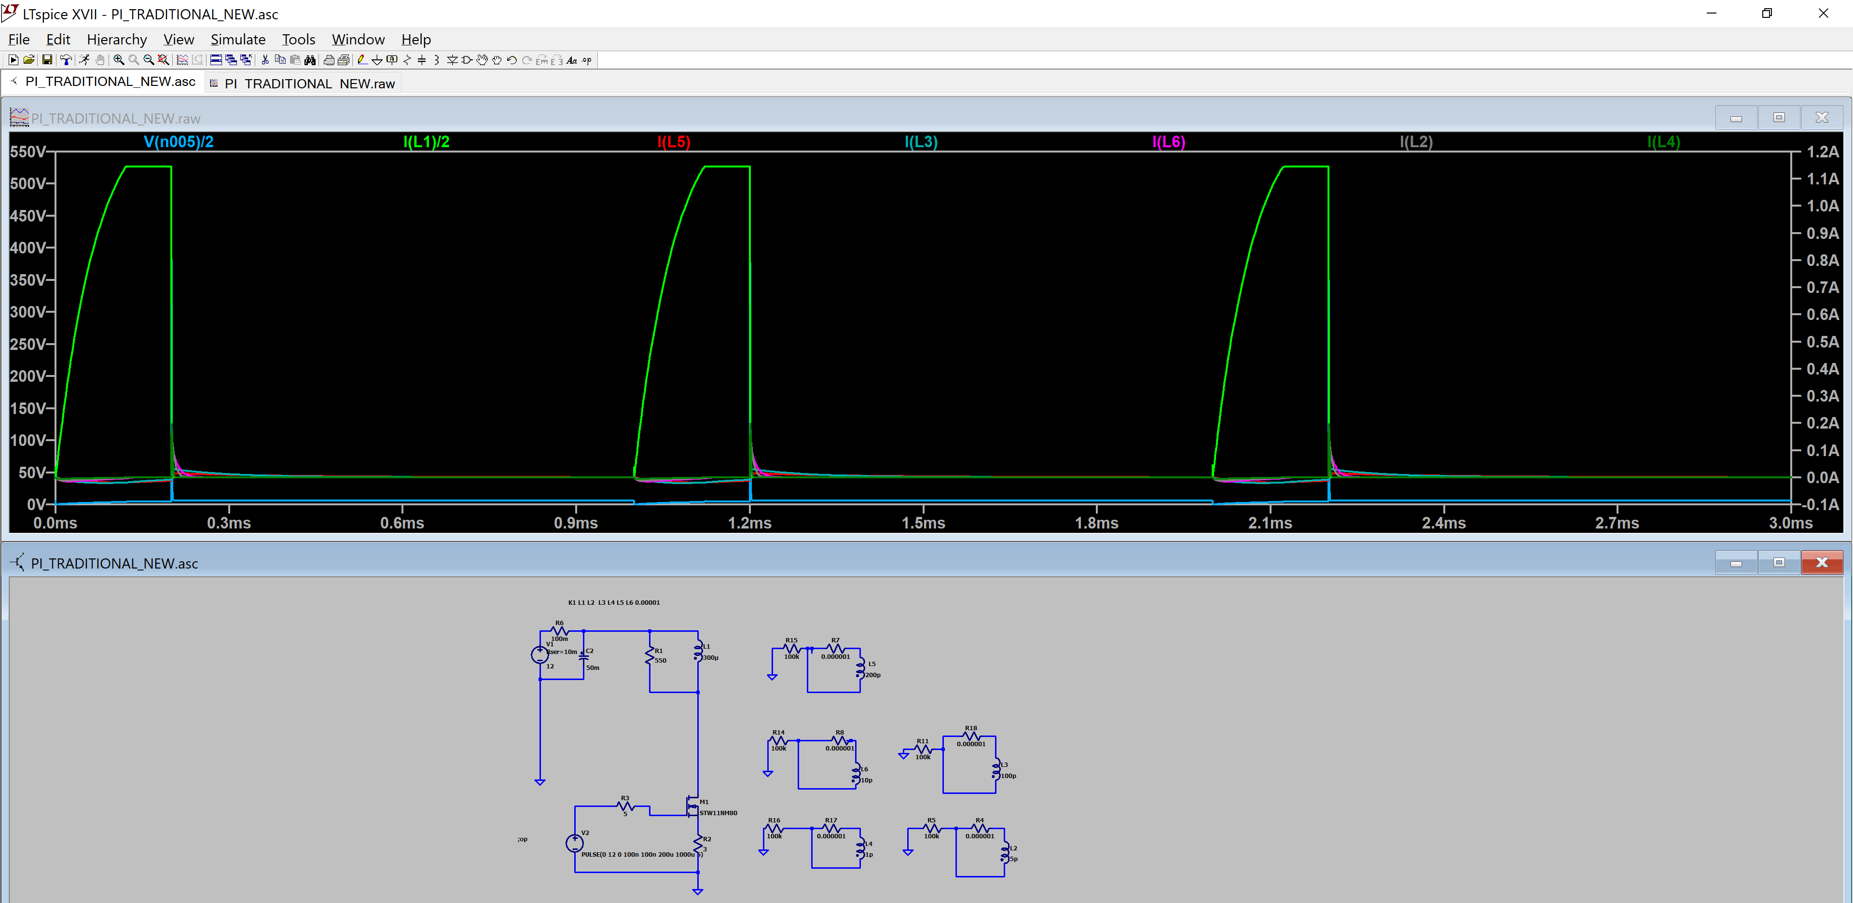
Task: Click the Zoom to Fit icon
Action: click(x=163, y=60)
